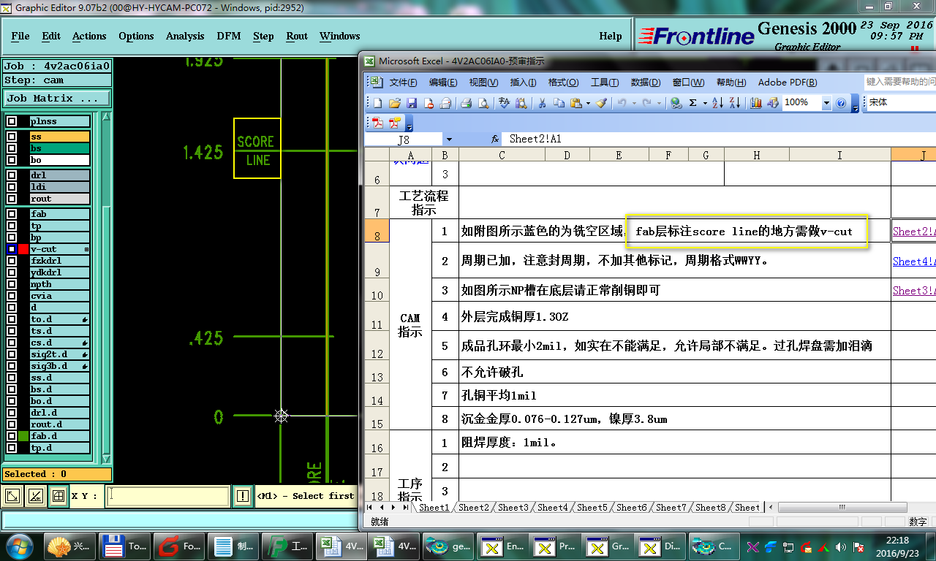This screenshot has height=561, width=936.
Task: Click Excel Print icon
Action: (466, 103)
